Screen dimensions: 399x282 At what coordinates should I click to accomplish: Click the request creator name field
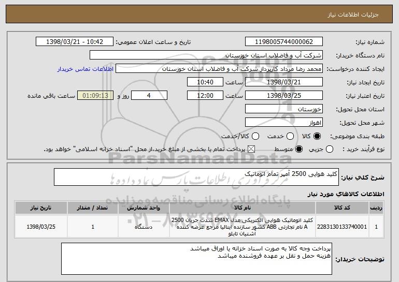[x=219, y=69]
